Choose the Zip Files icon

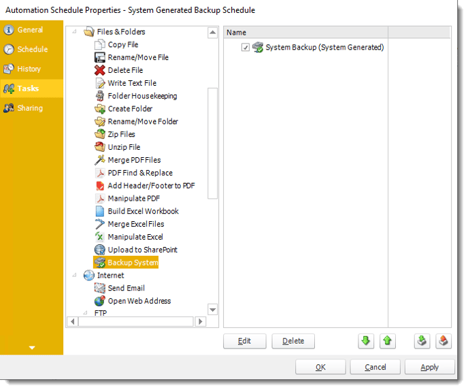tap(100, 134)
